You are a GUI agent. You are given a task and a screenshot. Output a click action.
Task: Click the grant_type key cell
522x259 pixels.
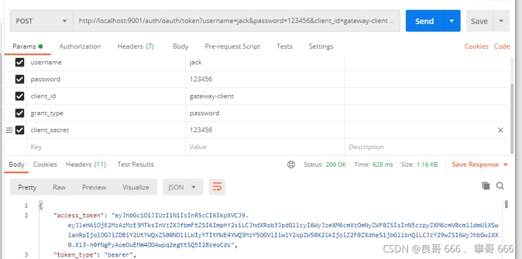(106, 113)
